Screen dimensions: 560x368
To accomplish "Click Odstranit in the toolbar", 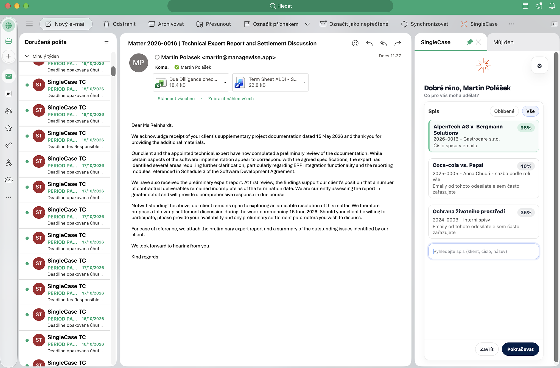I will pos(119,24).
